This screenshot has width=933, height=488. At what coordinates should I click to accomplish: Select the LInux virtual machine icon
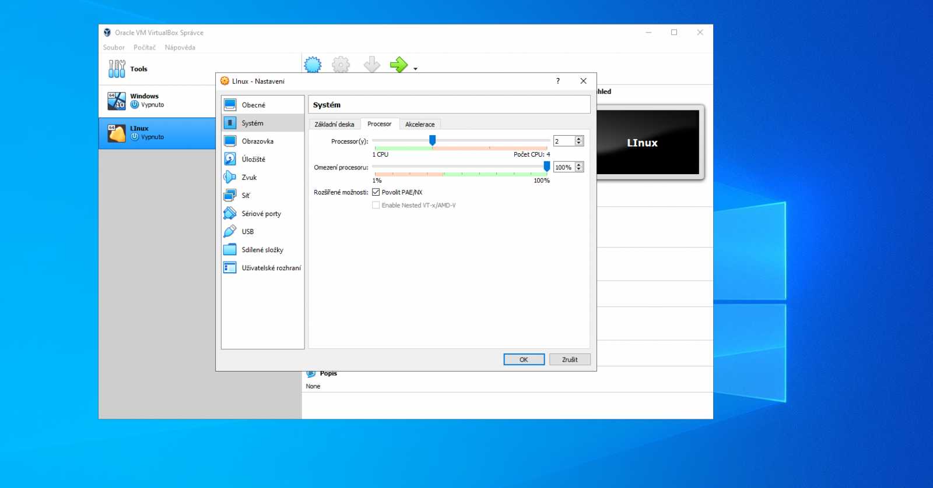coord(117,133)
